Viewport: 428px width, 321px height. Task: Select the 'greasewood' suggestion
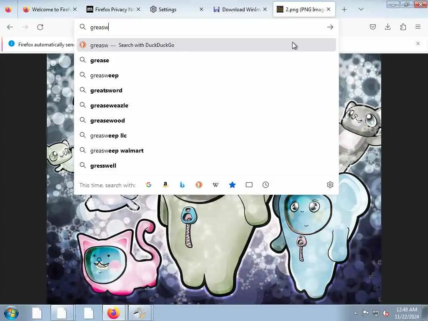point(206,120)
